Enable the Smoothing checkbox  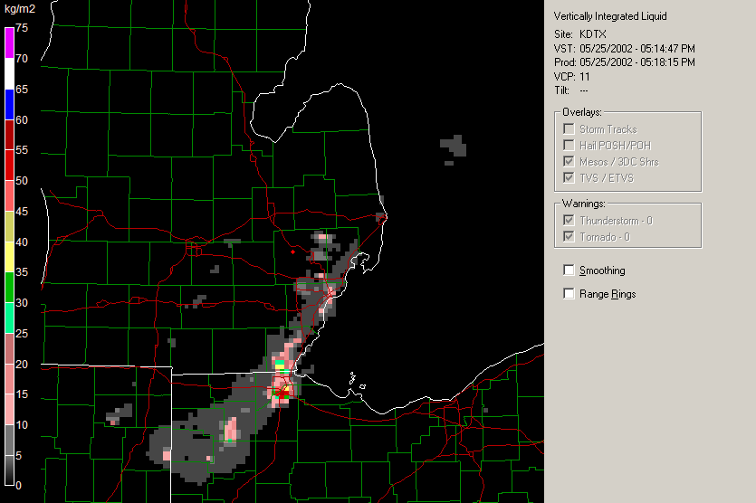coord(569,270)
